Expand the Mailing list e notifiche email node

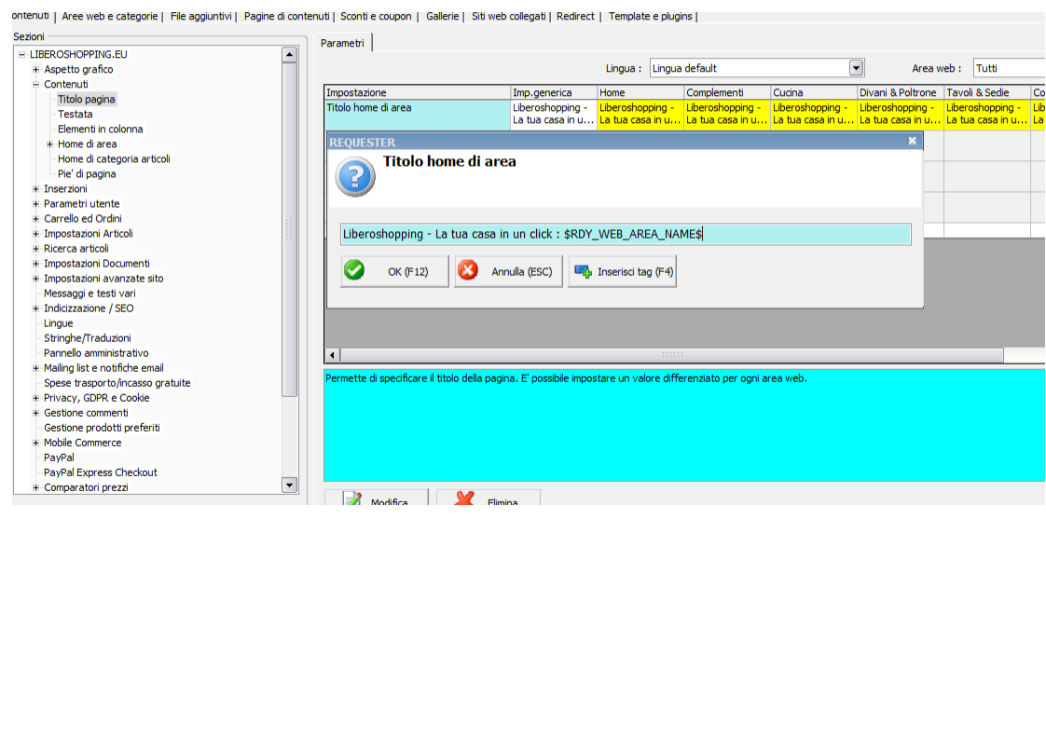(x=36, y=368)
